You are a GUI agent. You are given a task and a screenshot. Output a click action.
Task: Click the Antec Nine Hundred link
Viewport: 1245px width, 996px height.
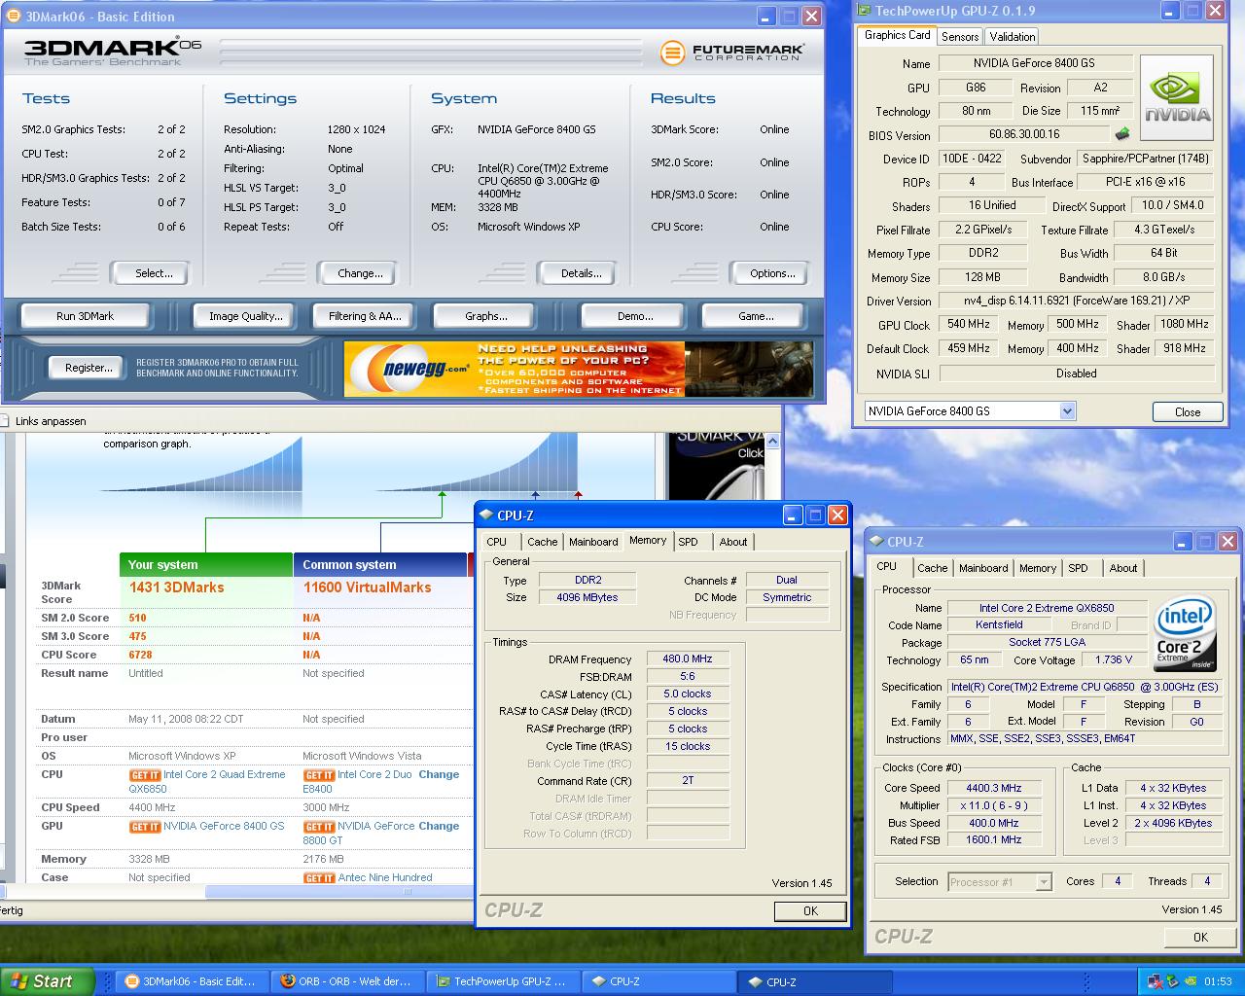tap(385, 877)
